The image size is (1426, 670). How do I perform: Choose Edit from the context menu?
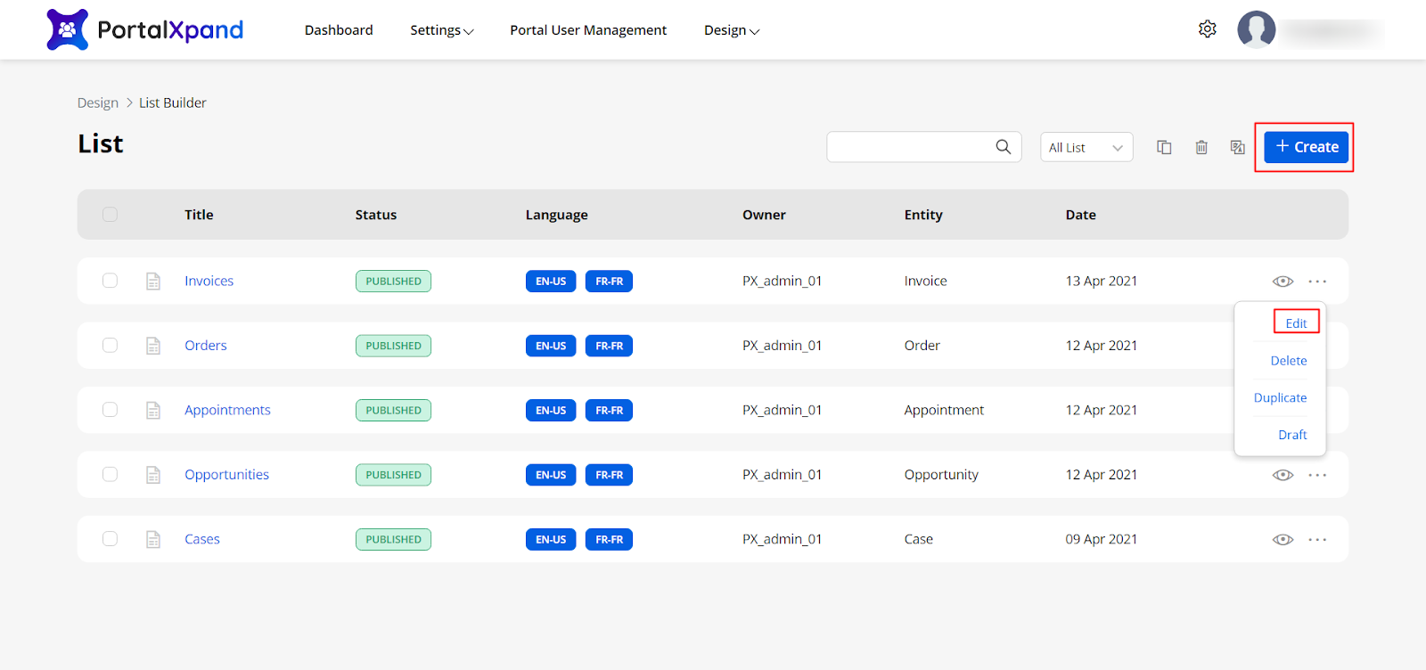1296,323
